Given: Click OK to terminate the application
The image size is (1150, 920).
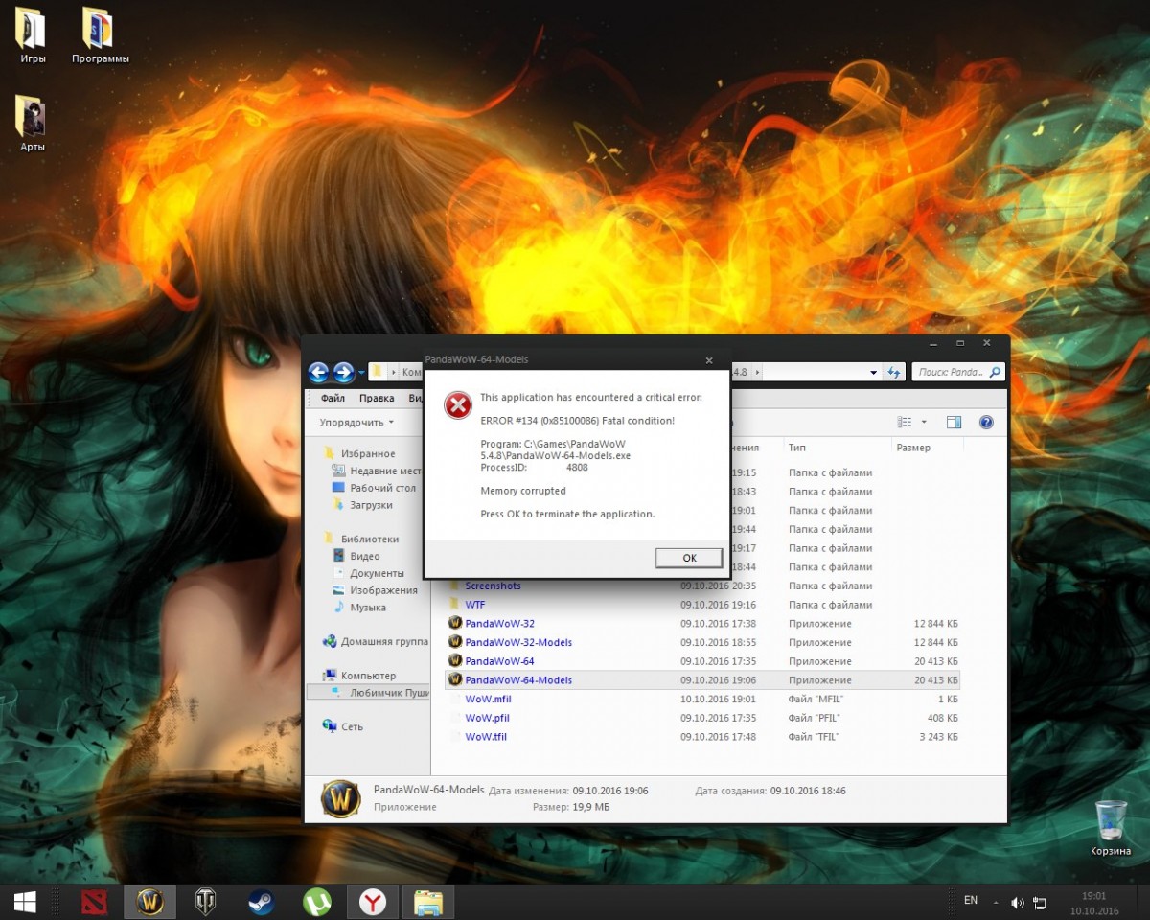Looking at the screenshot, I should coord(689,558).
